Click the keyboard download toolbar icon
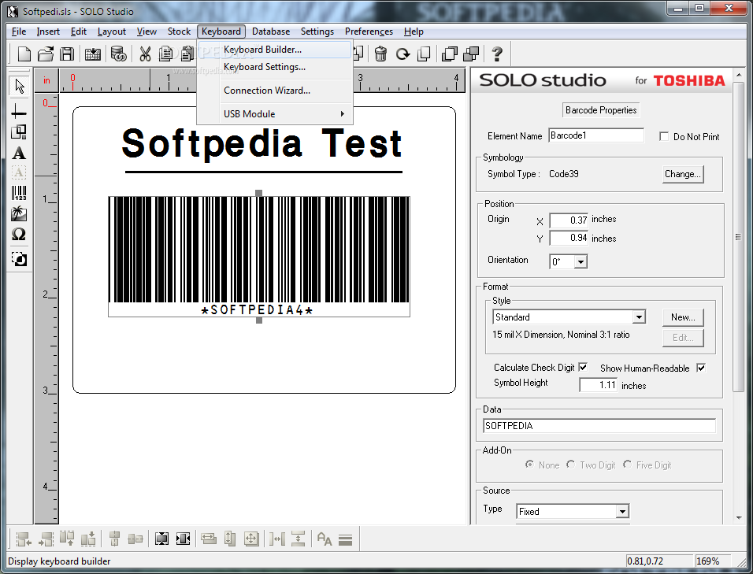753x574 pixels. pyautogui.click(x=93, y=54)
